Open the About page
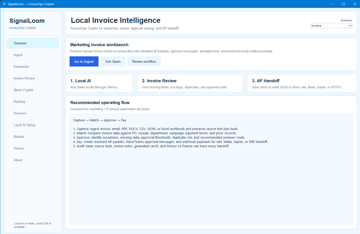The image size is (360, 234). tap(33, 160)
